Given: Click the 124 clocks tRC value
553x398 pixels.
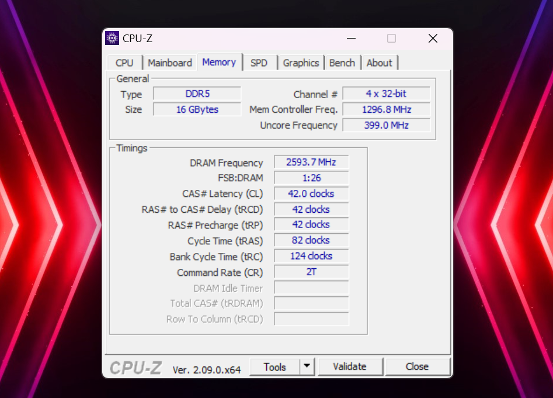Looking at the screenshot, I should [x=311, y=256].
